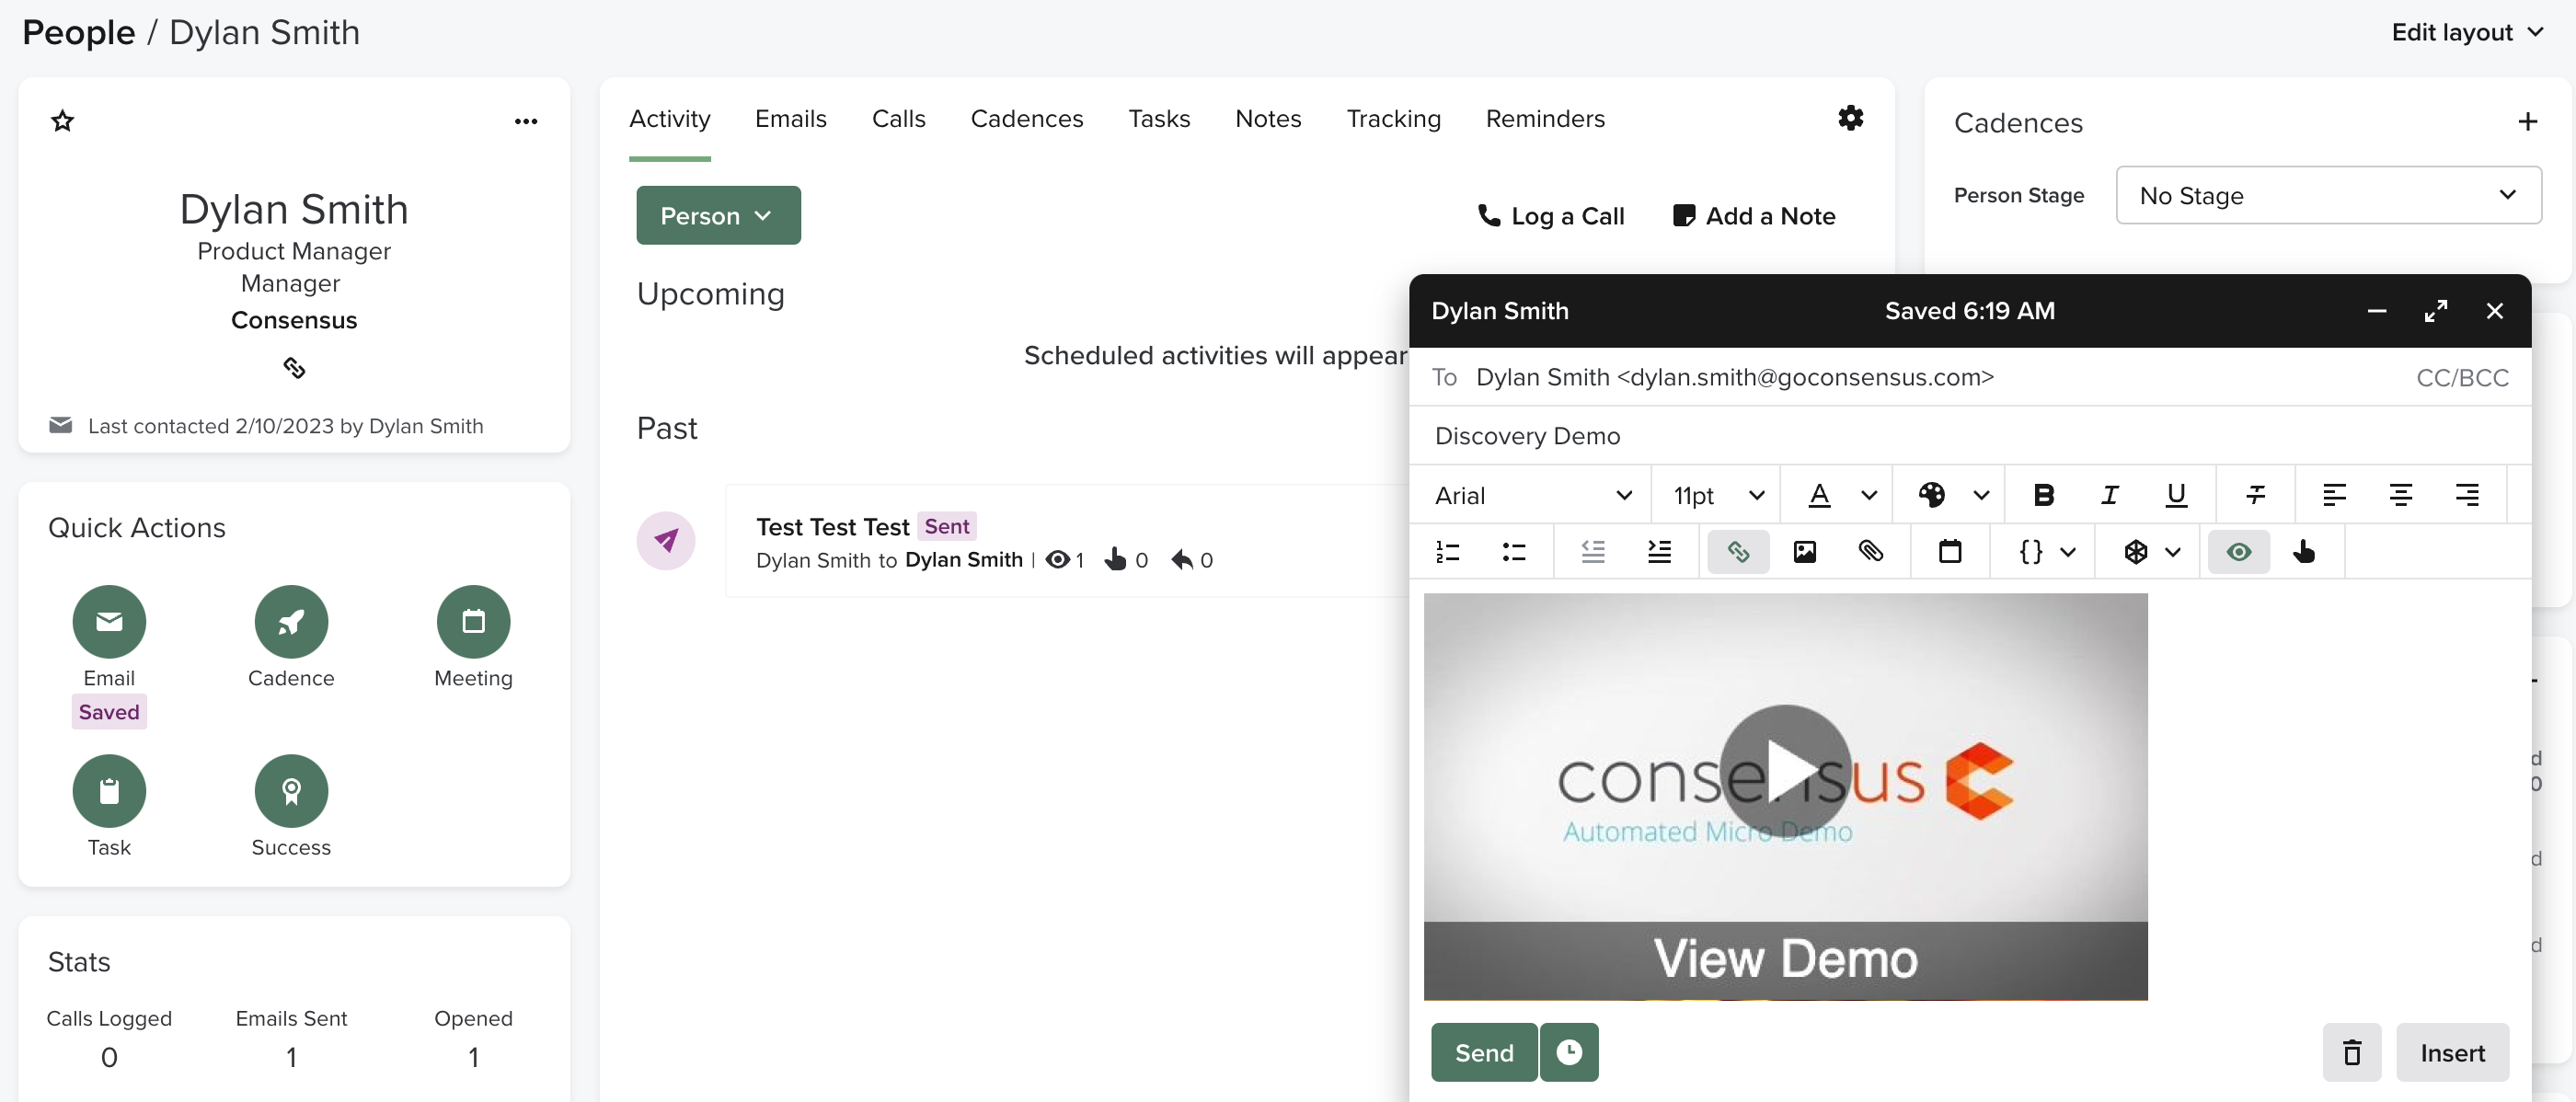Open the Arial font family dropdown
Image resolution: width=2576 pixels, height=1102 pixels.
(1531, 495)
